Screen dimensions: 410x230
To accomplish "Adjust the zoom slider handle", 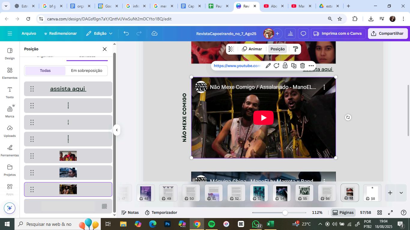I will [x=285, y=213].
